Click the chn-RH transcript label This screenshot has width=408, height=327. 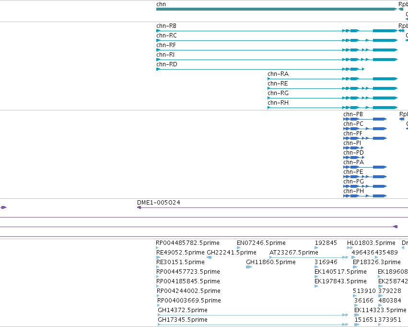(x=278, y=103)
